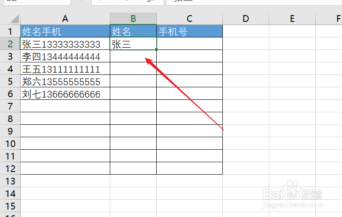Select row 1 header

click(x=10, y=31)
